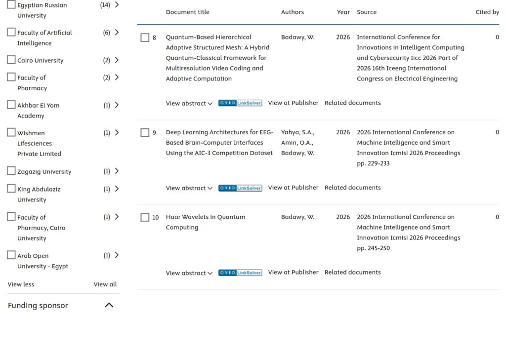Check the Faculty of Artificial Intelligence filter
This screenshot has height=357, width=506.
(x=11, y=32)
